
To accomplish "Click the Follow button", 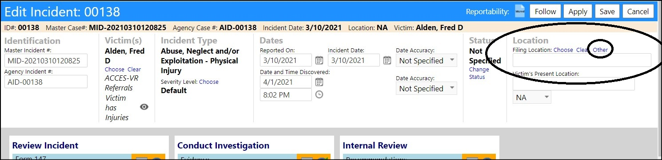I will coord(545,12).
